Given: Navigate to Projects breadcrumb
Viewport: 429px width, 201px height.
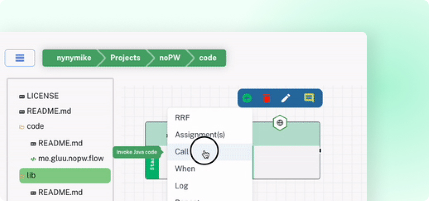Looking at the screenshot, I should 125,58.
